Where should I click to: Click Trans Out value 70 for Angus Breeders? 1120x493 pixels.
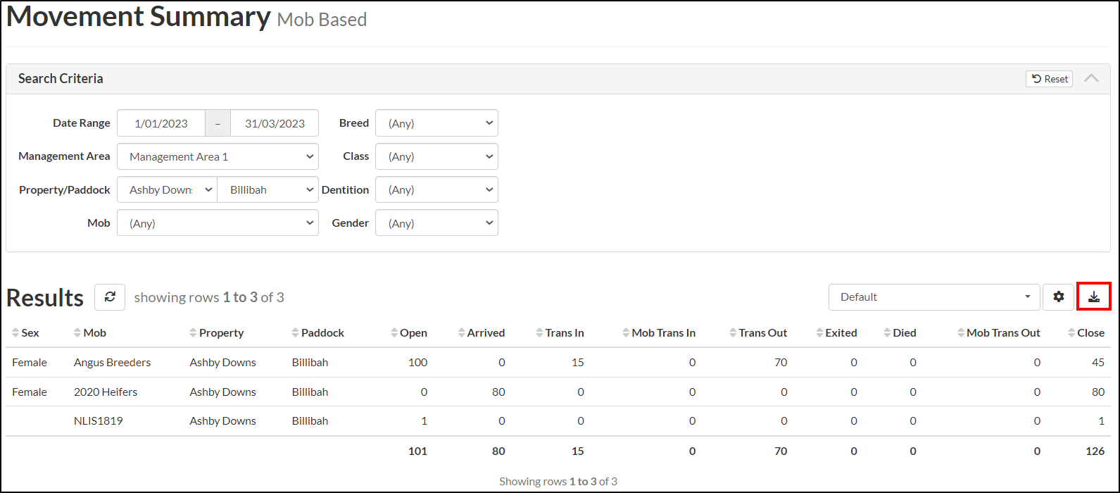[x=781, y=362]
